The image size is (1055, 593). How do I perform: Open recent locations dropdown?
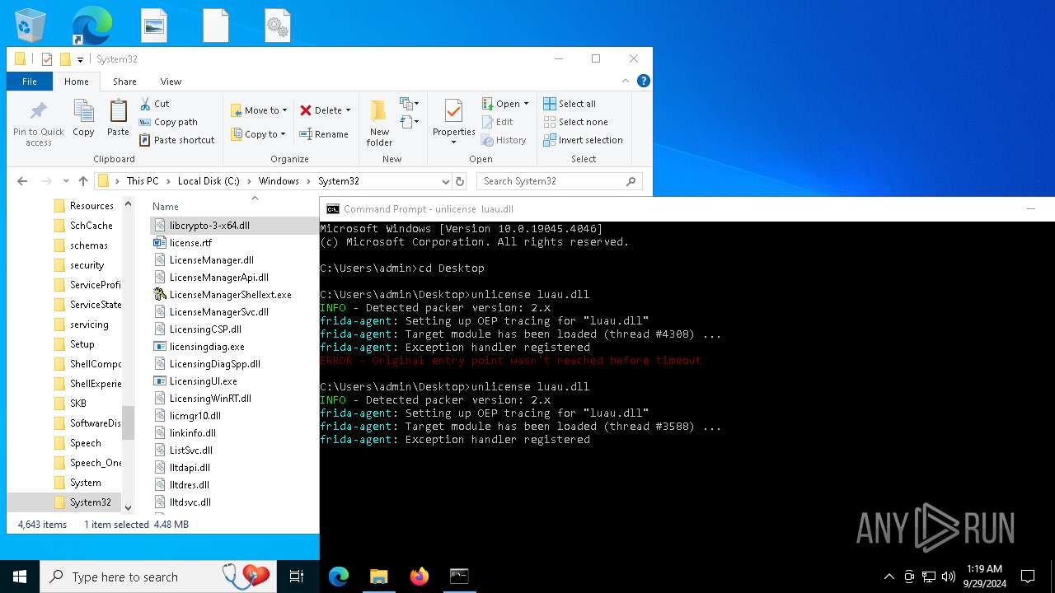(66, 181)
